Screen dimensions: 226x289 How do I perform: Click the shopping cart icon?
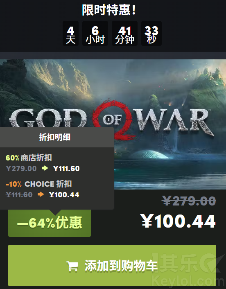(72, 266)
